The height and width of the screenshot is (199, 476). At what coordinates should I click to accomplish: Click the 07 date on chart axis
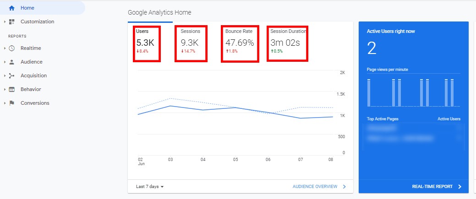[x=300, y=159]
